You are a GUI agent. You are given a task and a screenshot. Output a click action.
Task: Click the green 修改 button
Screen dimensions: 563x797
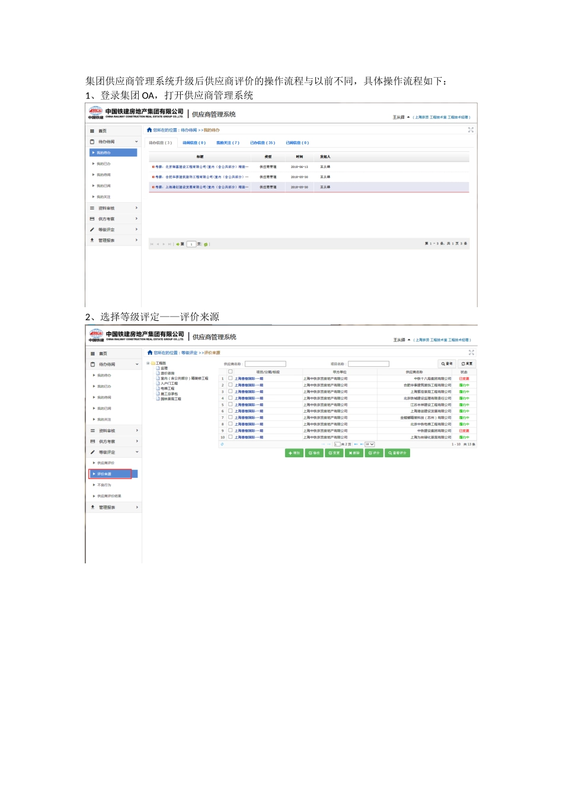[314, 453]
